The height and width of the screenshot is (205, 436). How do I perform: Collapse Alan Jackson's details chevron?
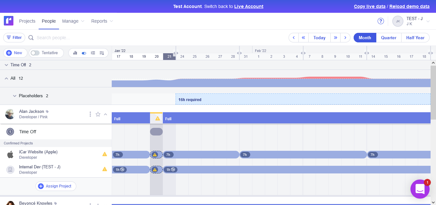[x=106, y=114]
